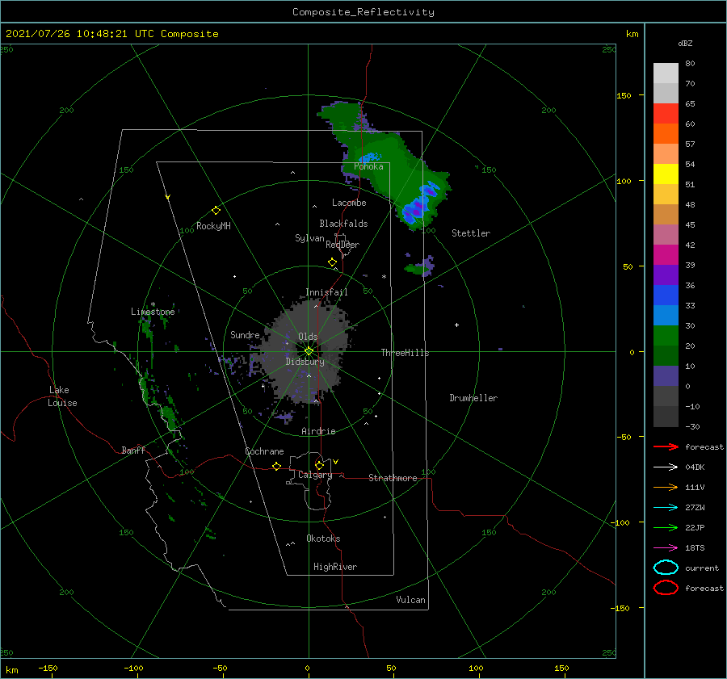Click the asterisk marker above Limestone
The width and height of the screenshot is (727, 679).
pos(153,304)
